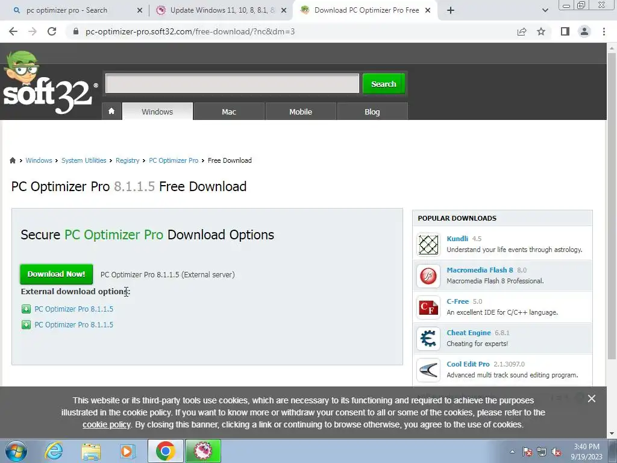Click the C-Free app icon

click(x=428, y=307)
